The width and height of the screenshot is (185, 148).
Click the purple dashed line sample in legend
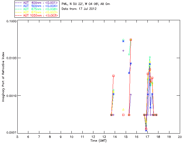[18, 3]
